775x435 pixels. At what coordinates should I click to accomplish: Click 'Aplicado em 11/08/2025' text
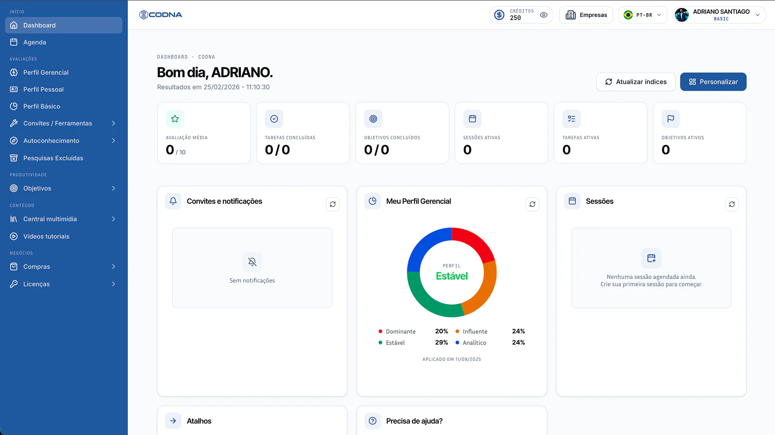(x=452, y=359)
